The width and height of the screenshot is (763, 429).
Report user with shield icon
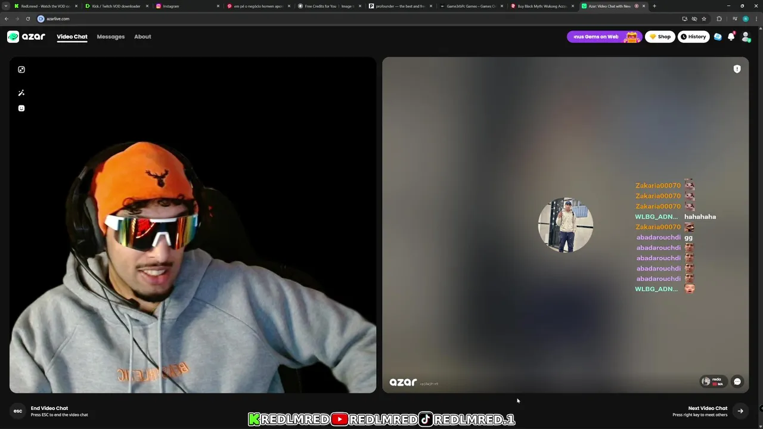[737, 69]
